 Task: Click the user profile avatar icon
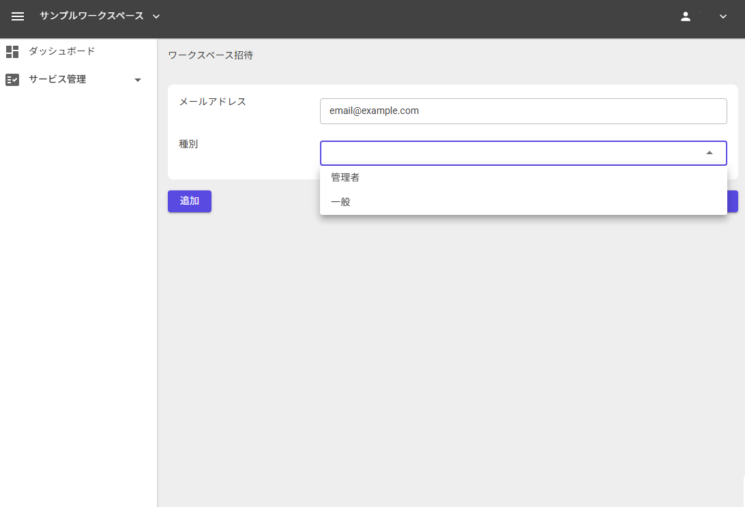pos(686,16)
